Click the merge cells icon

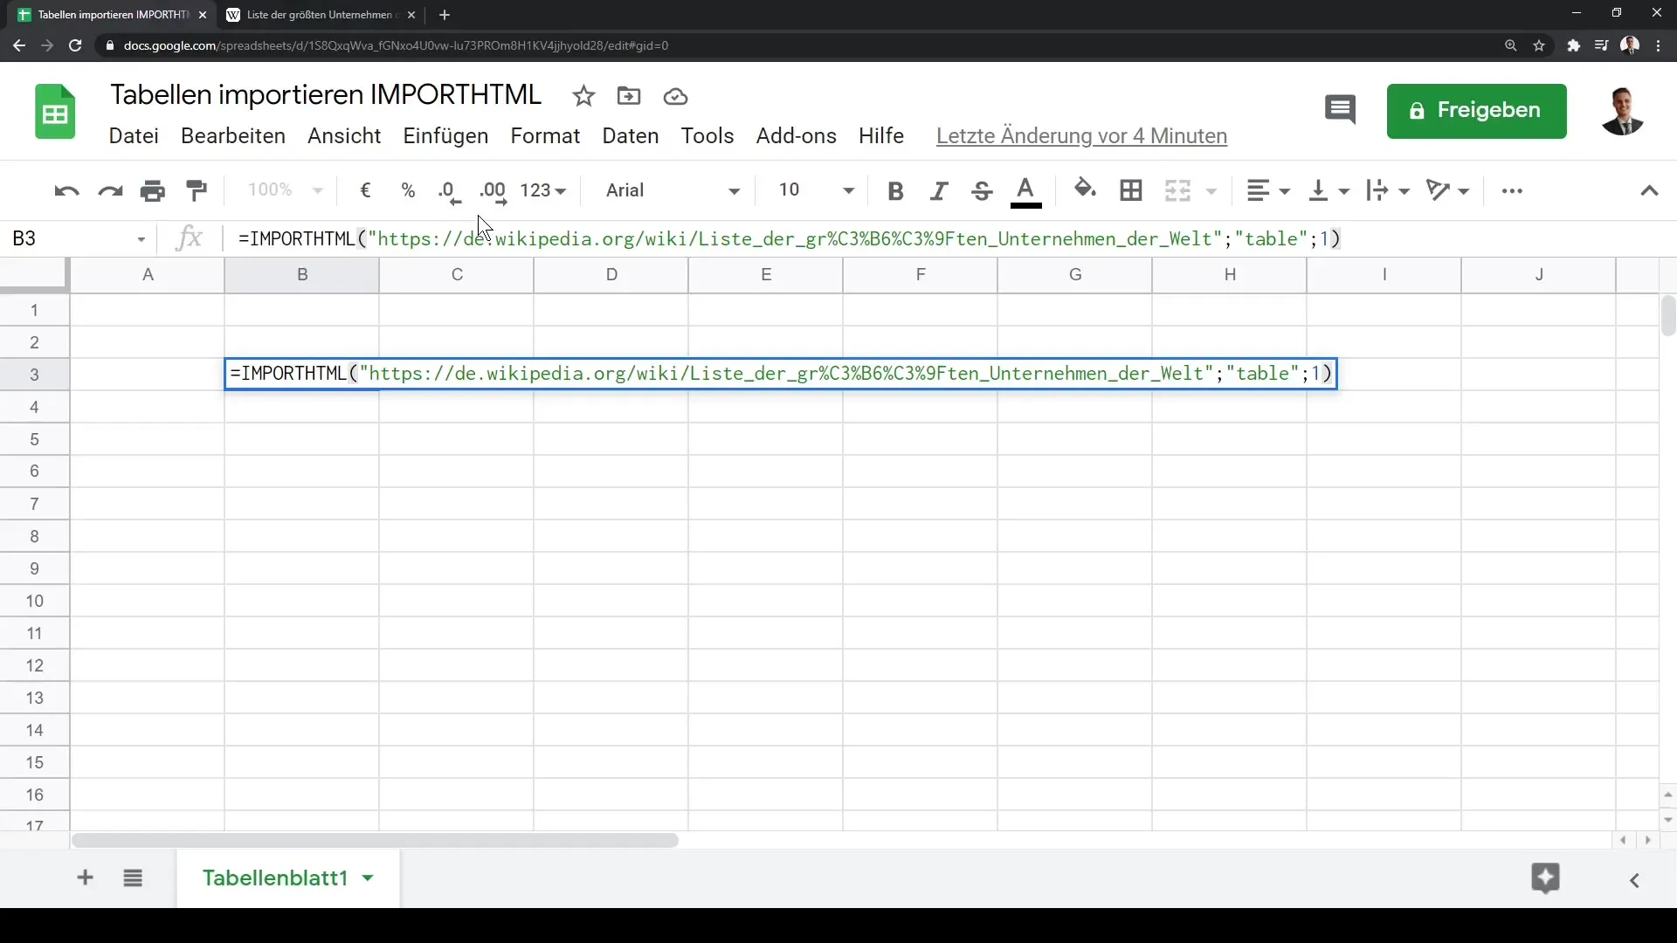(1178, 190)
